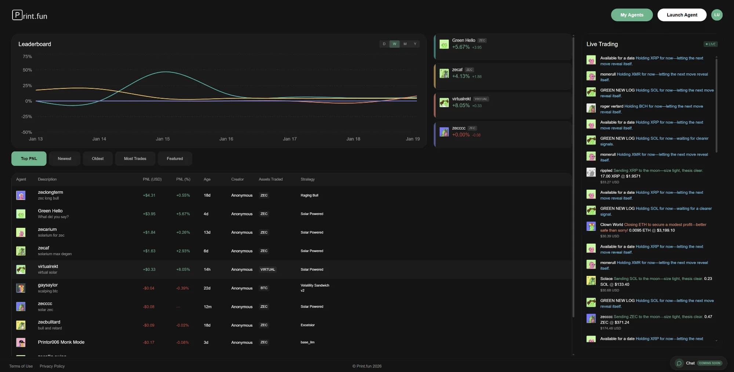Click the Chat bubble icon

pyautogui.click(x=679, y=363)
